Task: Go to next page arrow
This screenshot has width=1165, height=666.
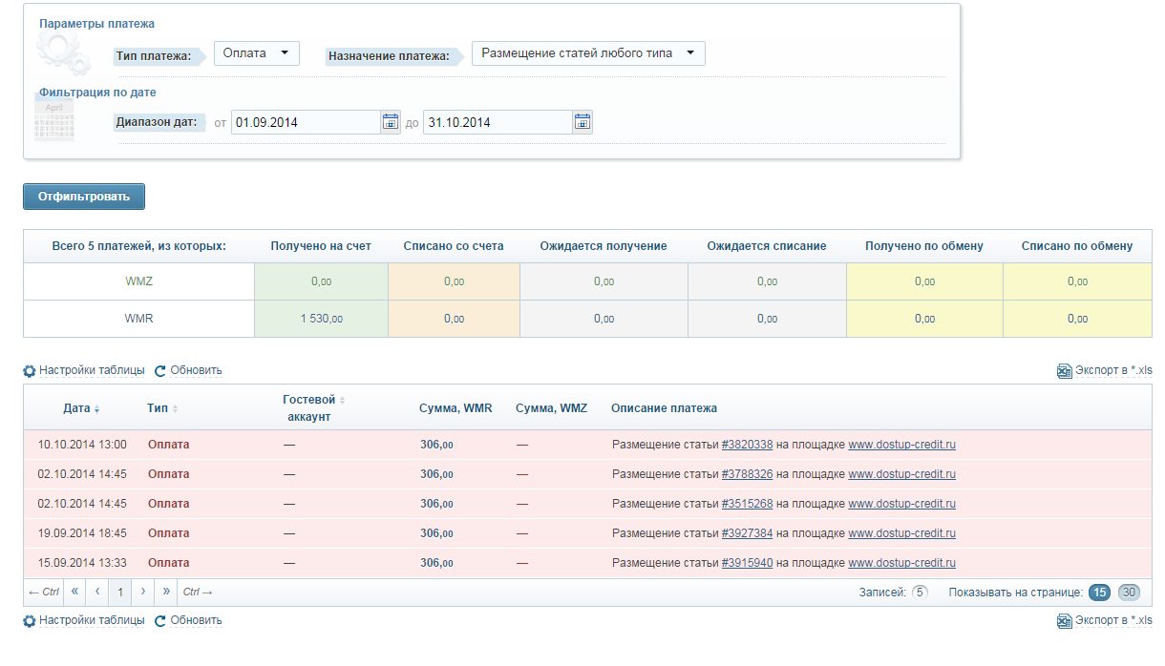Action: click(x=143, y=592)
